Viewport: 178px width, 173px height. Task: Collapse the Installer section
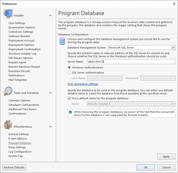click(50, 15)
